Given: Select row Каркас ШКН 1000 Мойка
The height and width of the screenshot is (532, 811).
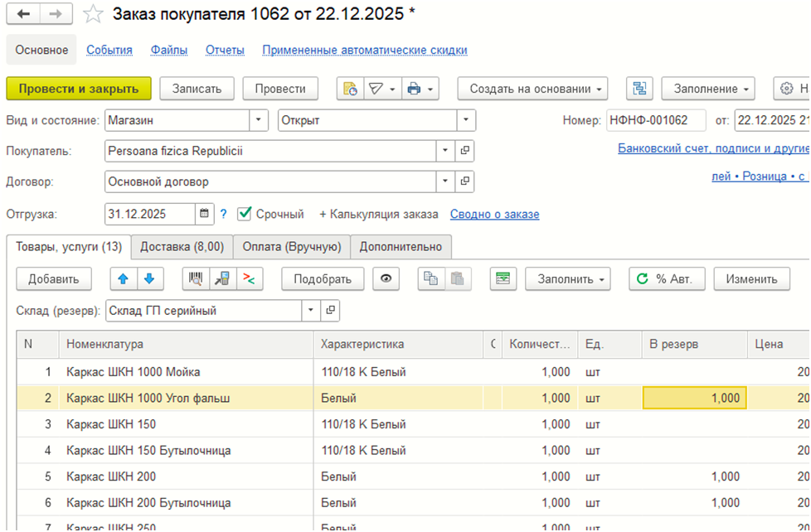Looking at the screenshot, I should coord(413,372).
